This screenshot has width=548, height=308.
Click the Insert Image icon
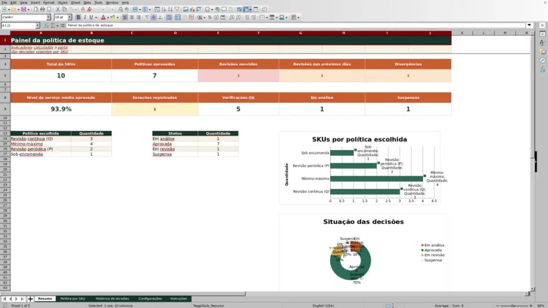click(186, 10)
